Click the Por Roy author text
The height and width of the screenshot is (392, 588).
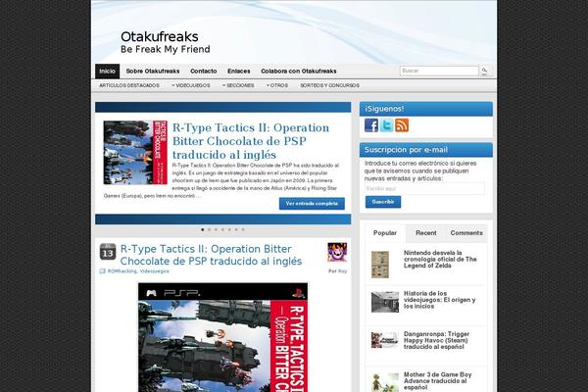337,271
